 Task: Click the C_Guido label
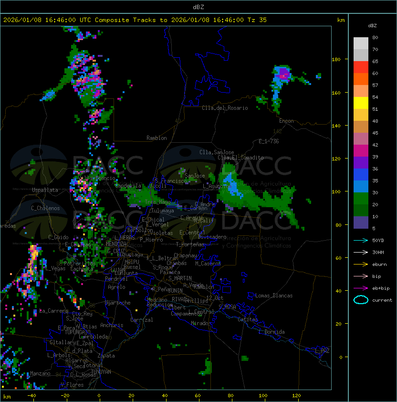click(58, 237)
